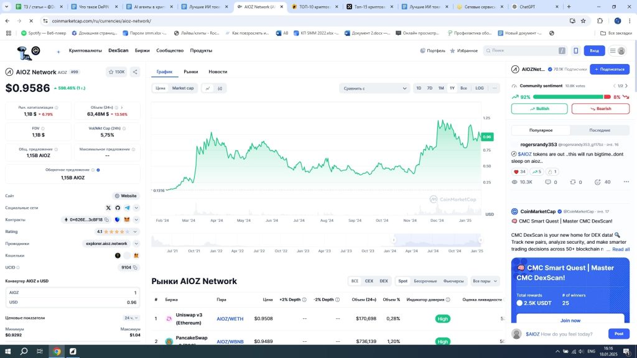This screenshot has height=358, width=637.
Task: Open the GitHub social link icon
Action: pos(118,208)
